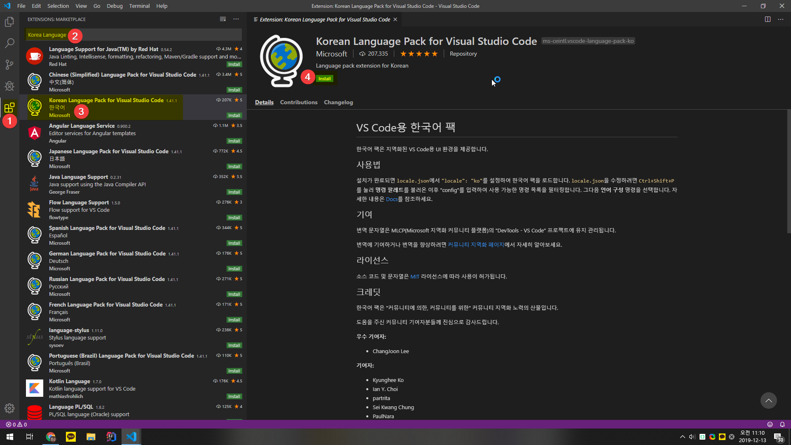Click the errors and warnings status indicator

point(16,424)
